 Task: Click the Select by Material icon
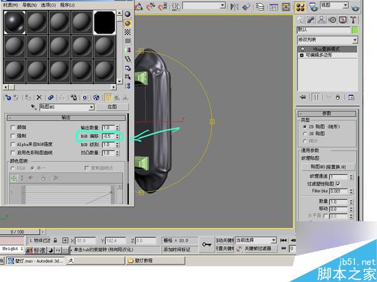click(x=128, y=76)
